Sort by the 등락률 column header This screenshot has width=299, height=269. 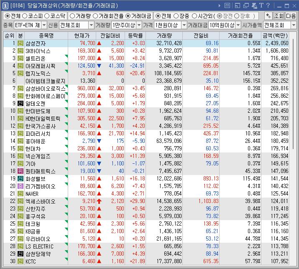point(135,36)
